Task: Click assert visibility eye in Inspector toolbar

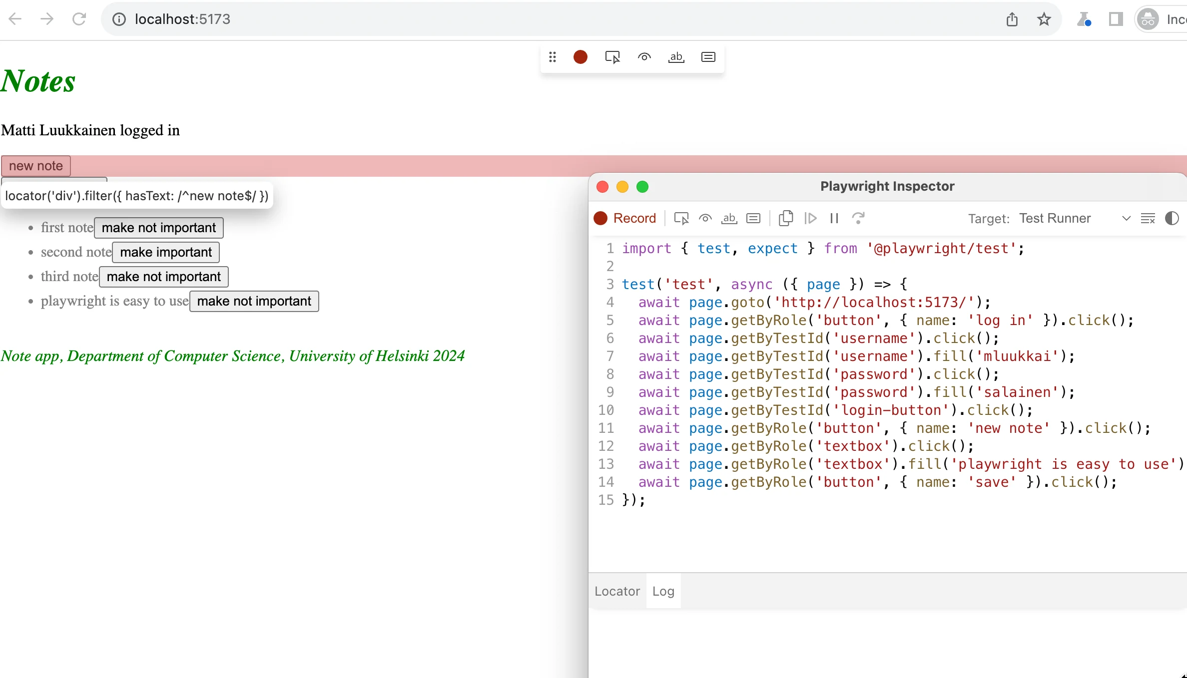Action: click(705, 218)
